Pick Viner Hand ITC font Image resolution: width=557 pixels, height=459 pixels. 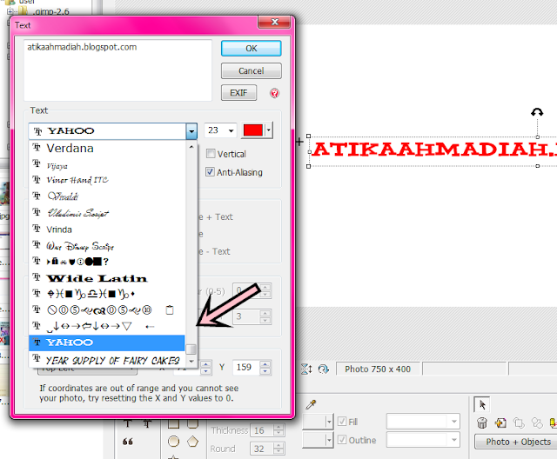click(107, 180)
